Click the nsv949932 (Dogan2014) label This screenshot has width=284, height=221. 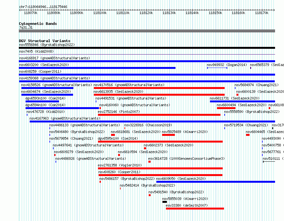(227, 65)
